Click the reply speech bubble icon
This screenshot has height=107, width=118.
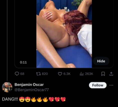17,74
